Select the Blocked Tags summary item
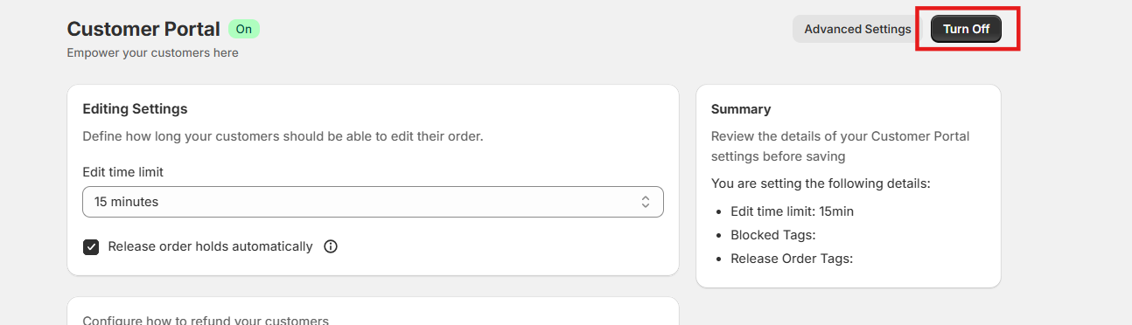1132x325 pixels. point(772,235)
